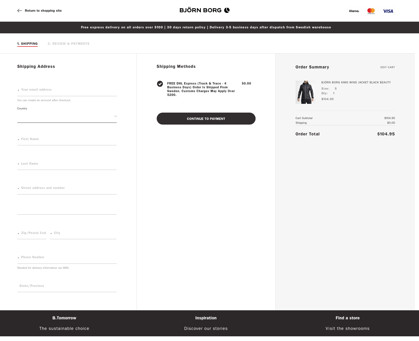Viewport: 419px width, 341px height.
Task: Focus the second street address line field
Action: coord(67,208)
